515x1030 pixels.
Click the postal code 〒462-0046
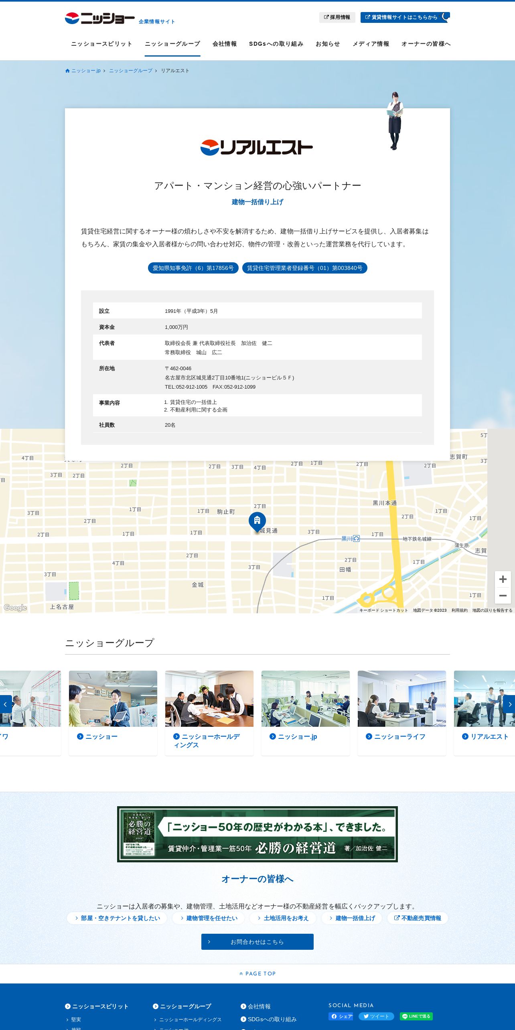[x=178, y=368]
